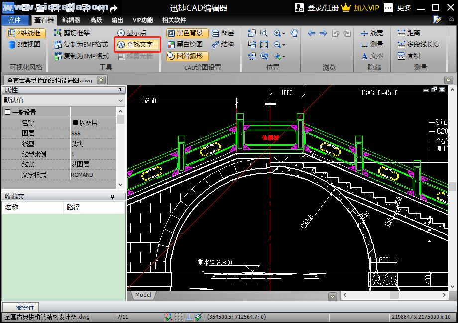The image size is (458, 323).
Task: Click the blue forward arrow in 浏览
Action: pyautogui.click(x=323, y=33)
